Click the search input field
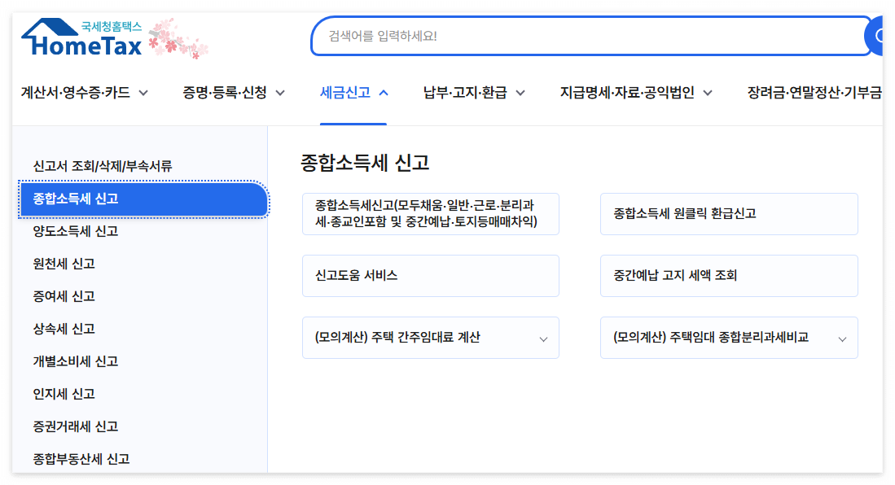The width and height of the screenshot is (895, 485). (570, 36)
